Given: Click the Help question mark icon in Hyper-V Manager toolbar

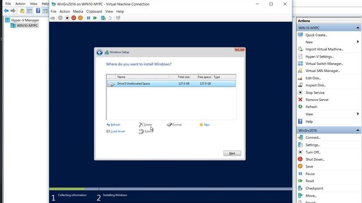Looking at the screenshot, I should tap(38, 11).
